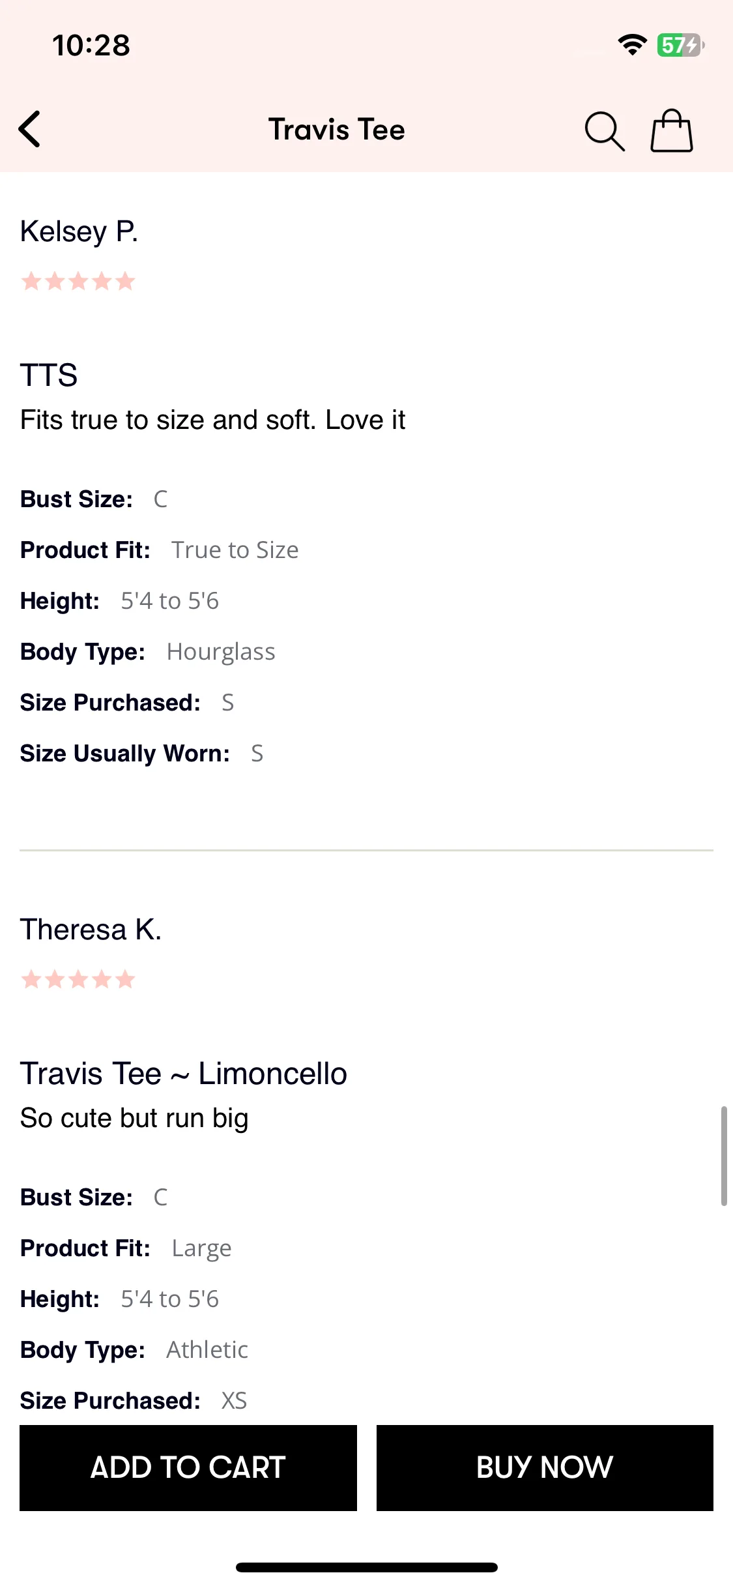The width and height of the screenshot is (733, 1588).
Task: Tap Theresa K. star rating
Action: pyautogui.click(x=78, y=979)
